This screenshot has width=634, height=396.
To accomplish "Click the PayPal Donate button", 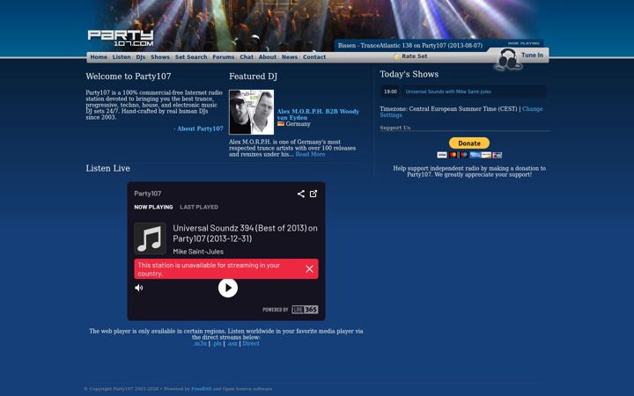I will tap(469, 143).
